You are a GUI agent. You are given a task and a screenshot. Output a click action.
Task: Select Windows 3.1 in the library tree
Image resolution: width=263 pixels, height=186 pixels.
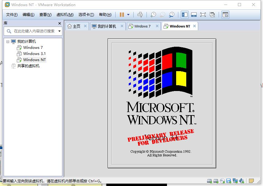pos(34,54)
